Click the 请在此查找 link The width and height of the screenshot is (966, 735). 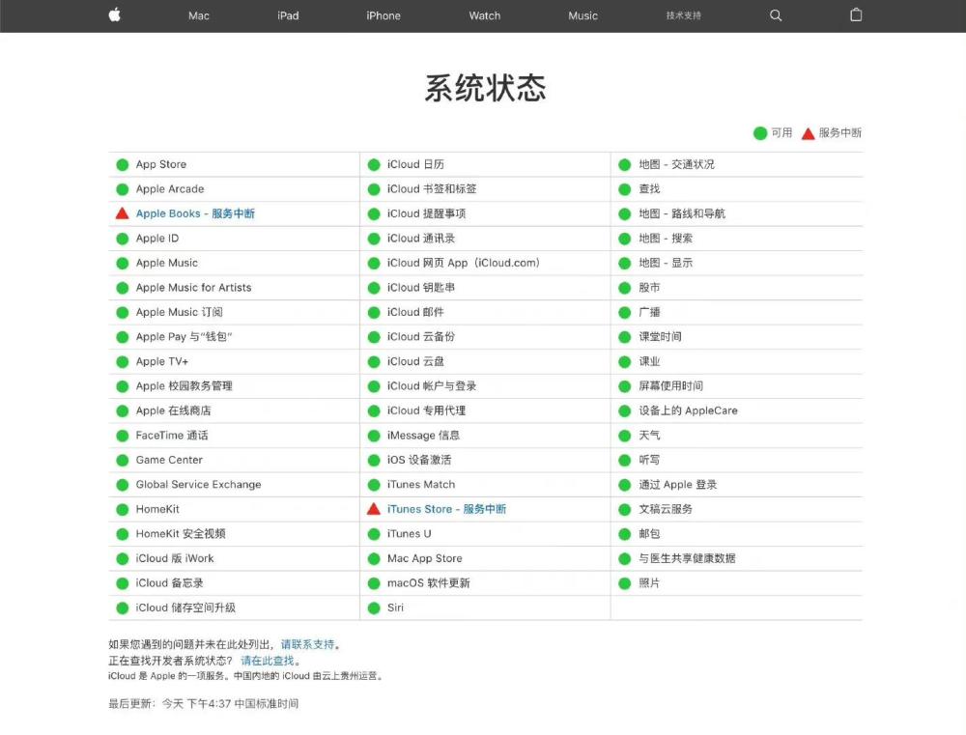pyautogui.click(x=267, y=661)
